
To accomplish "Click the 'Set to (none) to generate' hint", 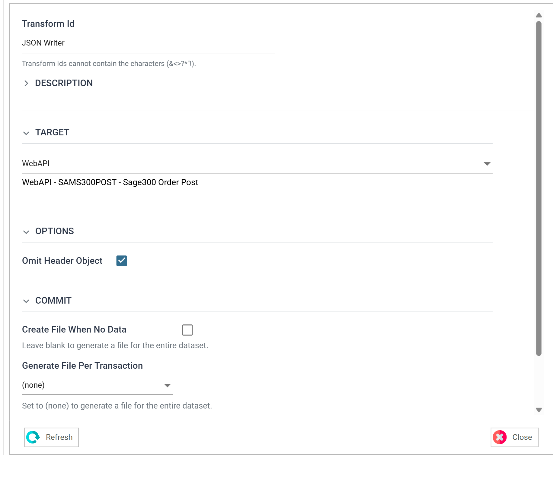I will [x=117, y=406].
